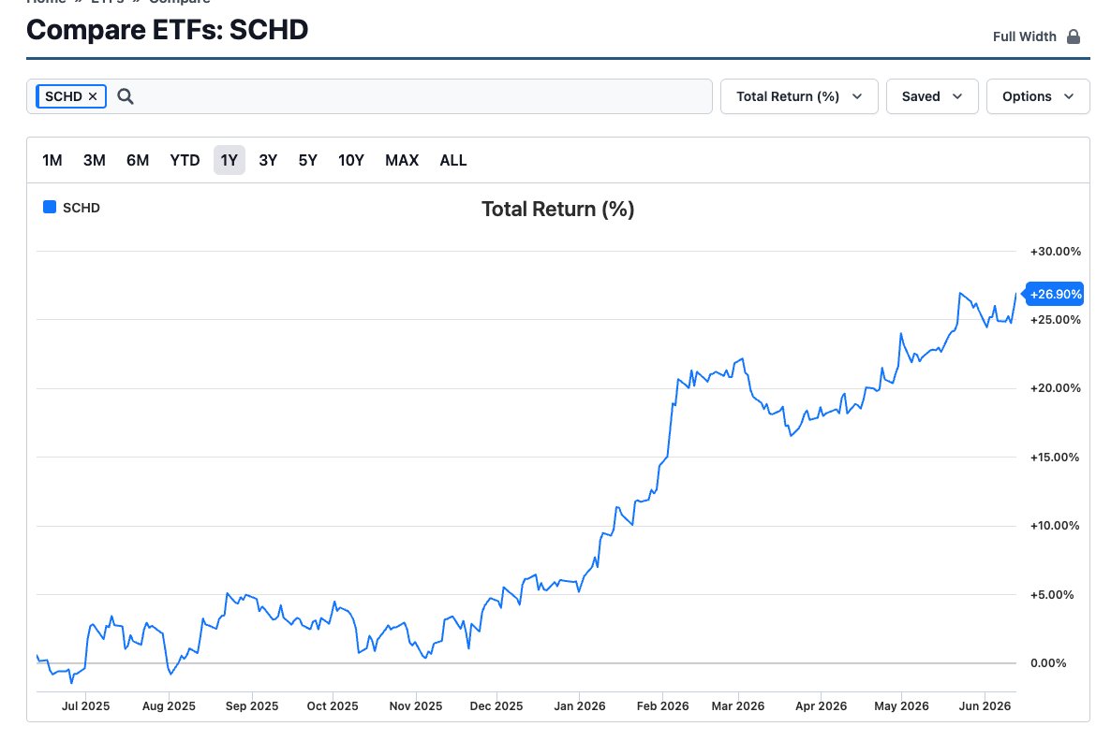Click the Feb 2026 axis label

point(662,705)
